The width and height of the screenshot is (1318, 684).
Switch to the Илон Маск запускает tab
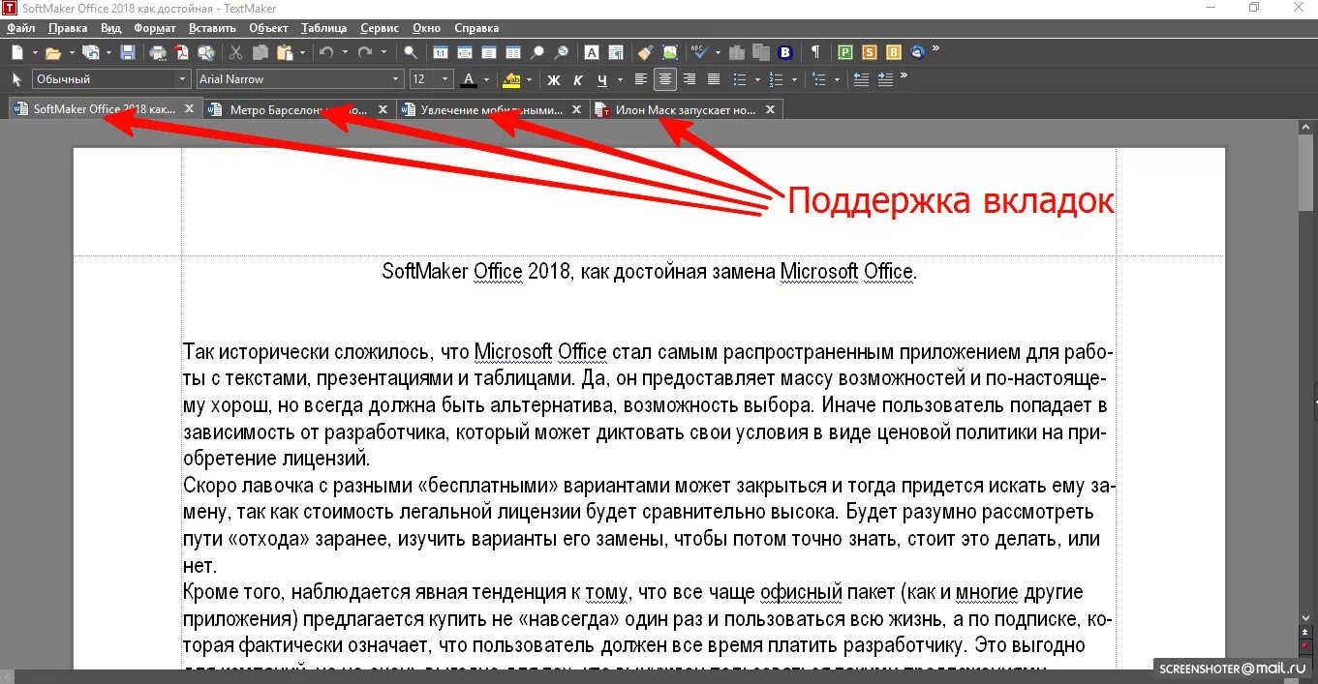point(685,109)
